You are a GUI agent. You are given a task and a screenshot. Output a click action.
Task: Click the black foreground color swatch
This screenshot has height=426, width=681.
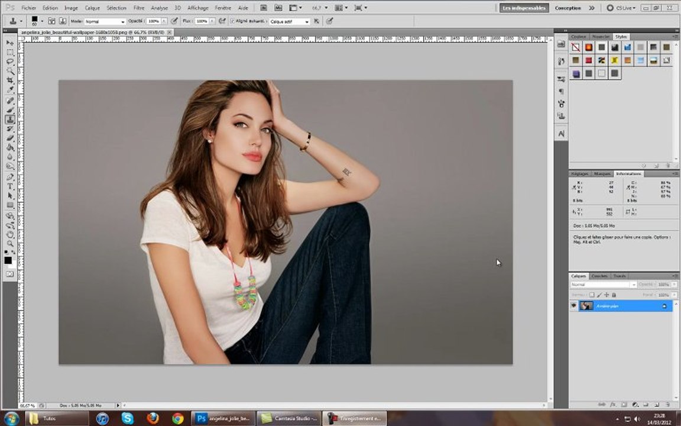tap(8, 260)
